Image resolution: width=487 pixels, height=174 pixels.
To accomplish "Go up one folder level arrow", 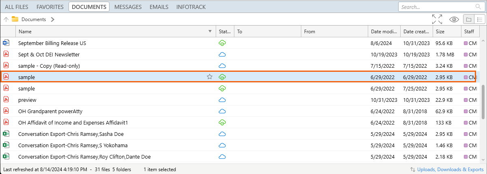I will point(6,19).
